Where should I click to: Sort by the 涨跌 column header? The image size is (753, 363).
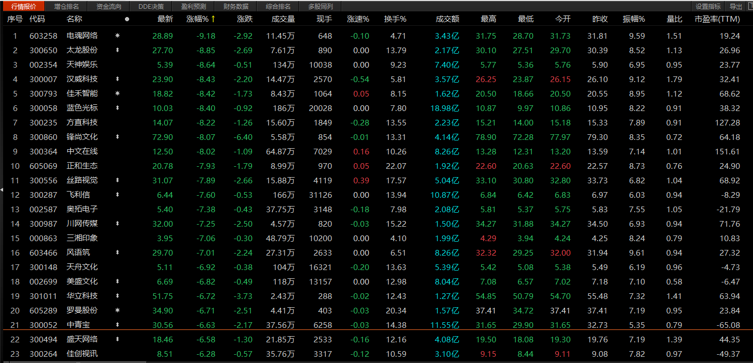[245, 19]
